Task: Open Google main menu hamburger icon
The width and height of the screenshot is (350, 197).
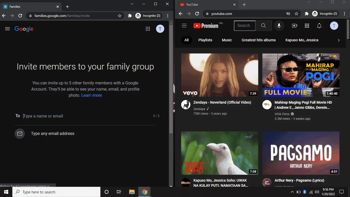Action: pyautogui.click(x=7, y=29)
